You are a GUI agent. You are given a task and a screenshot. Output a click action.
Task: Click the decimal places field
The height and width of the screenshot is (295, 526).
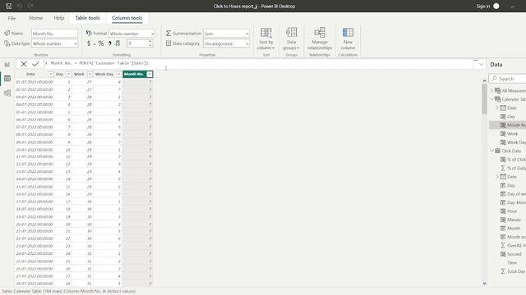tap(137, 43)
